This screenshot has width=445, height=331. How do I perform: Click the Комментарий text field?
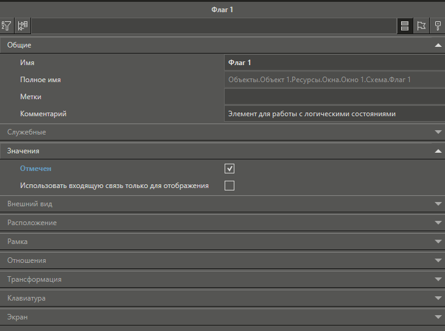(334, 114)
